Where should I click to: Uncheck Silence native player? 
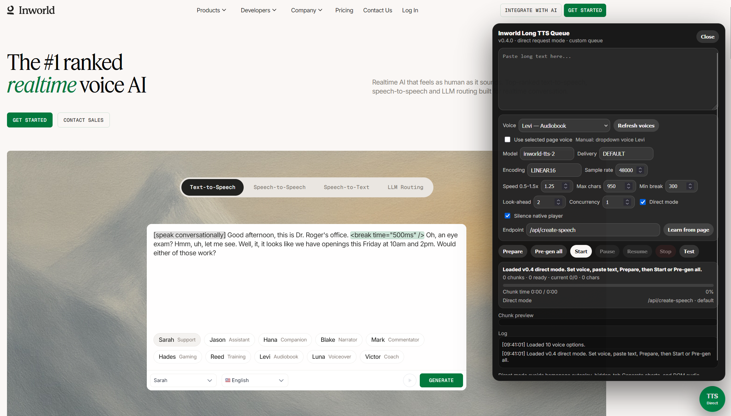coord(507,216)
